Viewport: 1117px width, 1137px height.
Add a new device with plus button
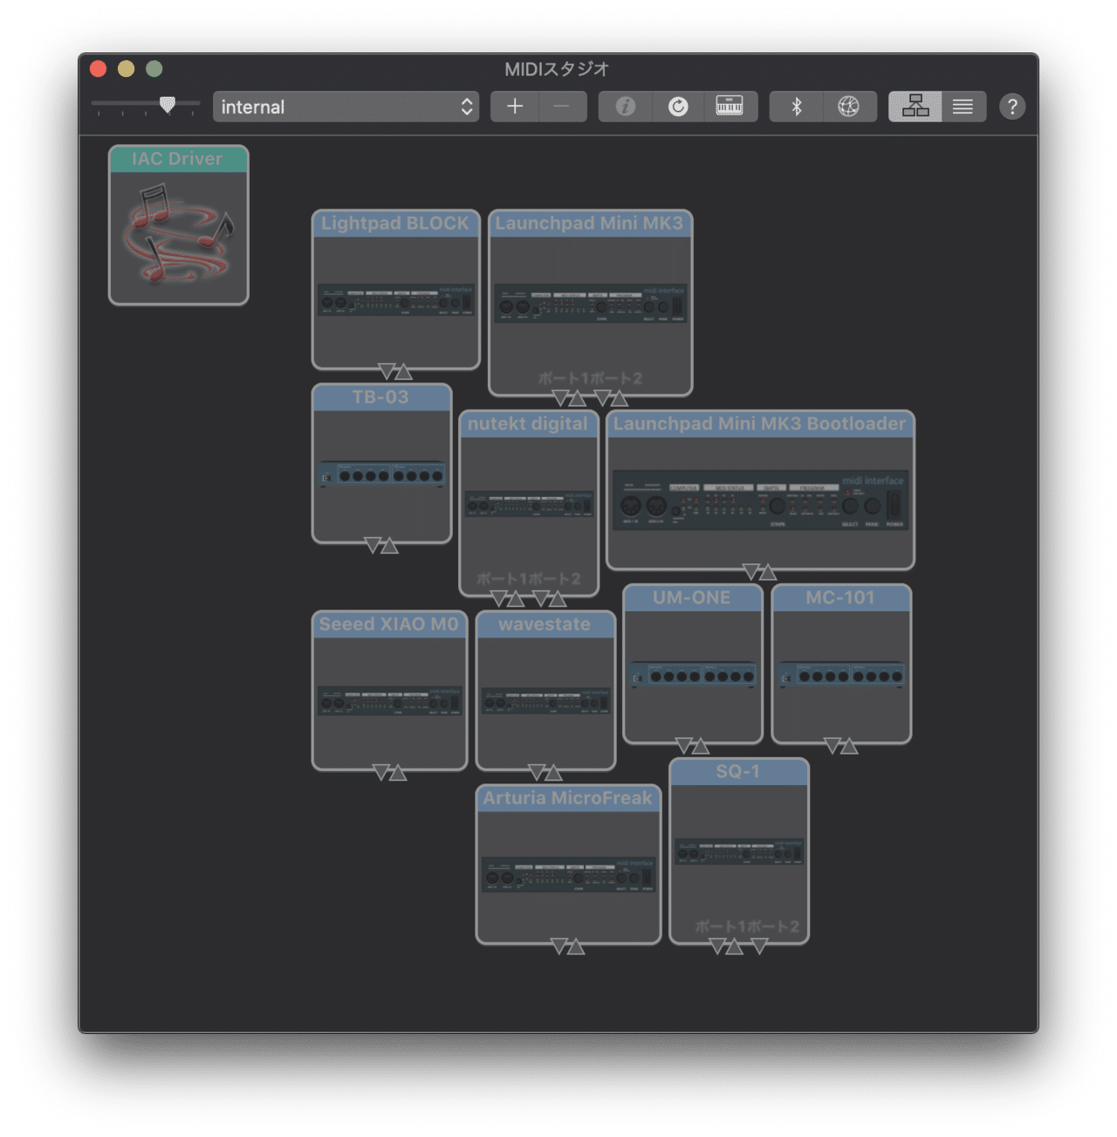coord(515,107)
